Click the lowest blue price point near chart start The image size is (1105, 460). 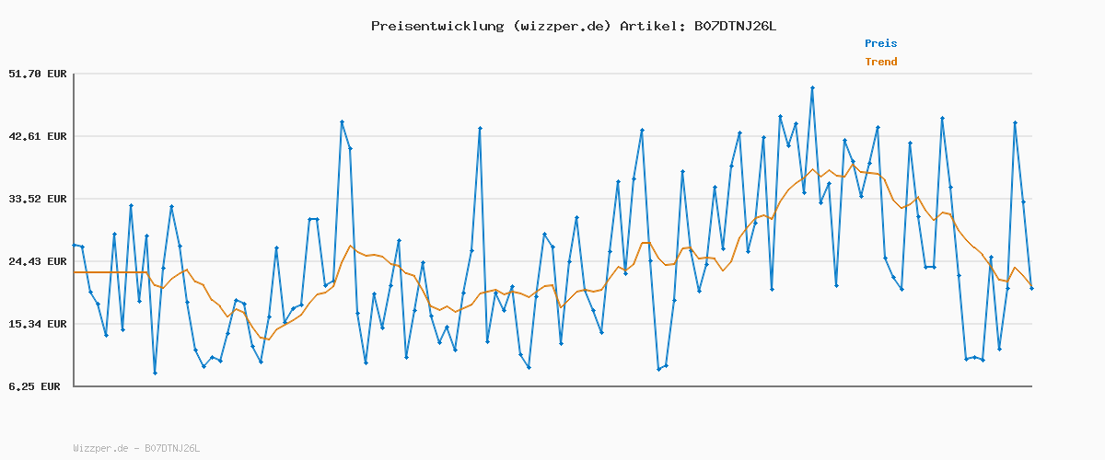pos(155,373)
